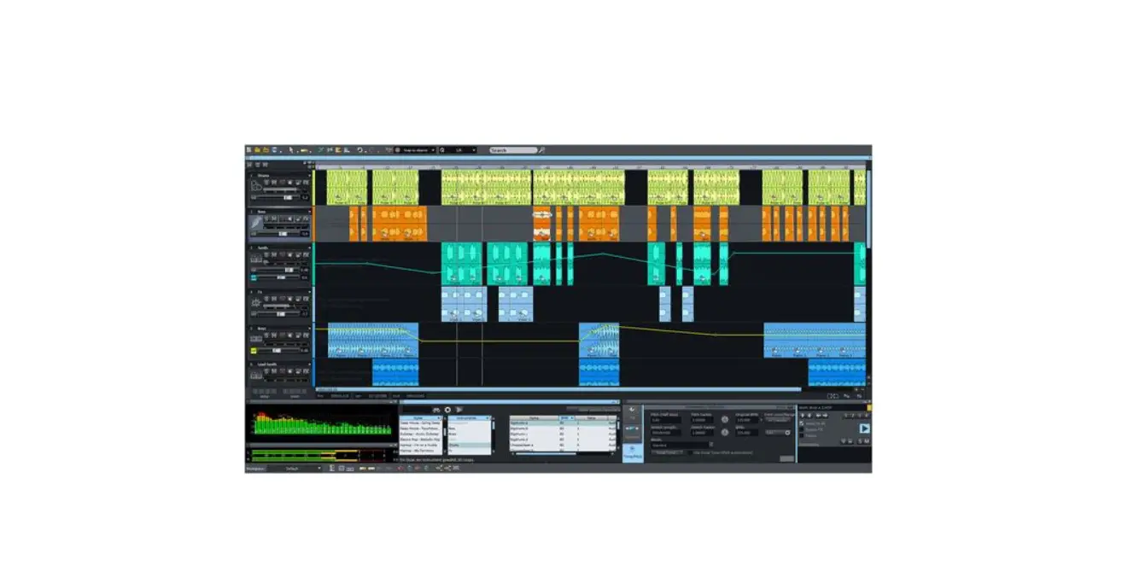Select 'Drums' in the Instruments list

point(470,445)
